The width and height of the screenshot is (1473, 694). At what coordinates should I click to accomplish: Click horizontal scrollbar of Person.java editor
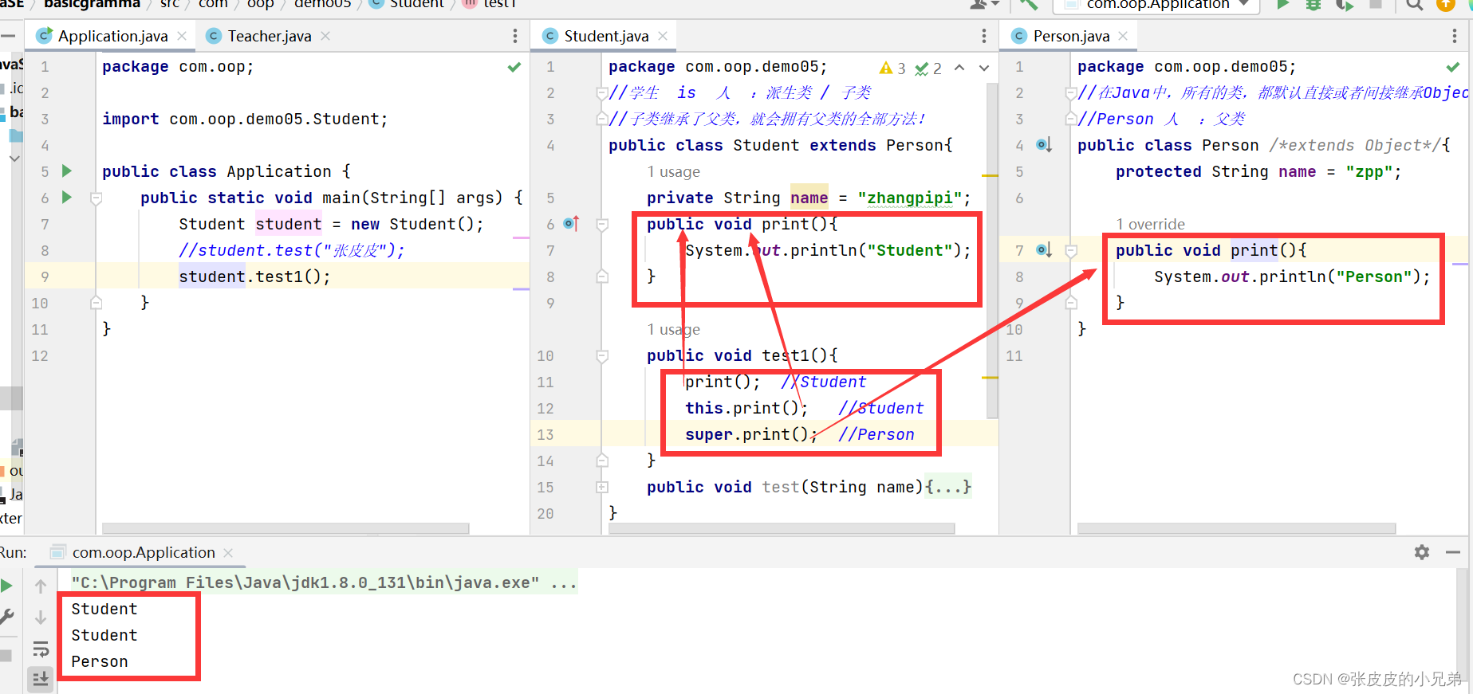[1236, 528]
